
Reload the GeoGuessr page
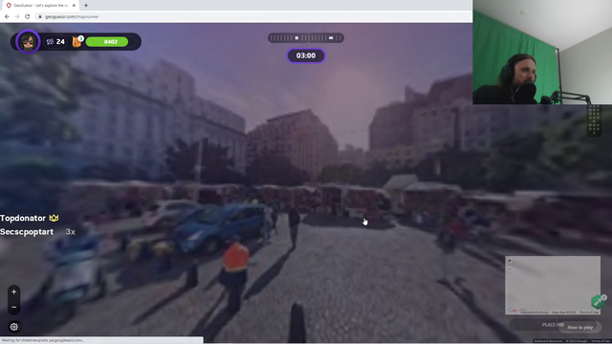[x=28, y=16]
